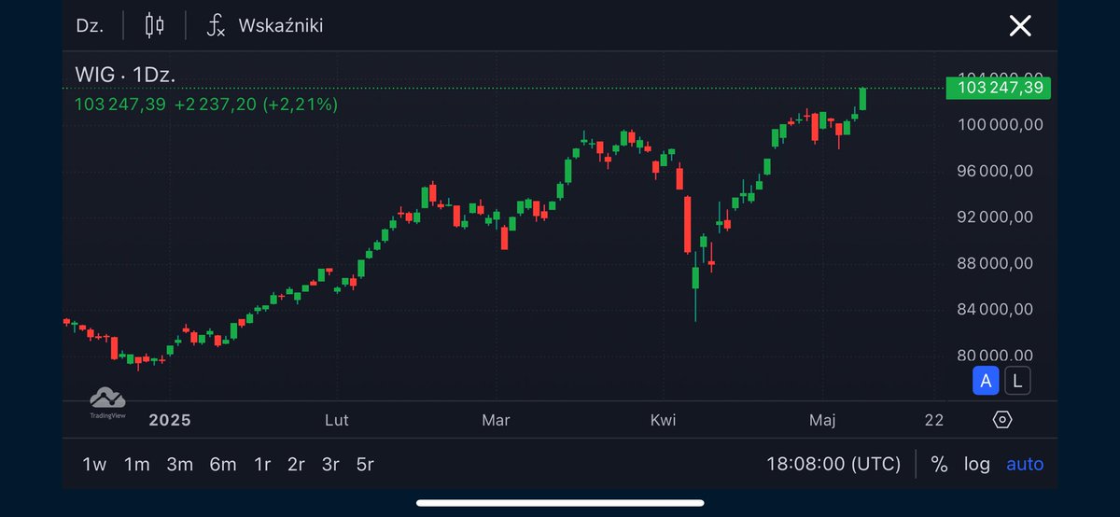
Task: Select the Lut label on time axis
Action: point(337,420)
